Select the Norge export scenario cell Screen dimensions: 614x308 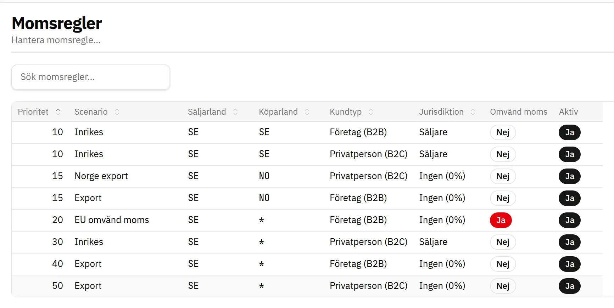101,176
